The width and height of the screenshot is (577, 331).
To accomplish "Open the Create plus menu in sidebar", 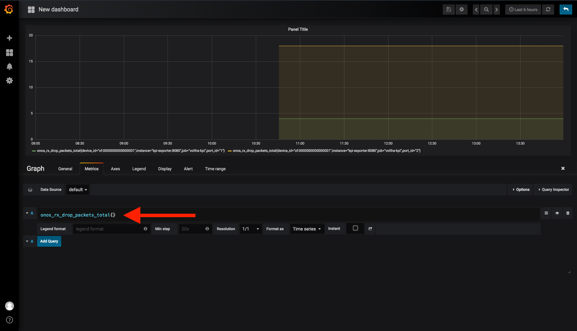I will coord(10,38).
